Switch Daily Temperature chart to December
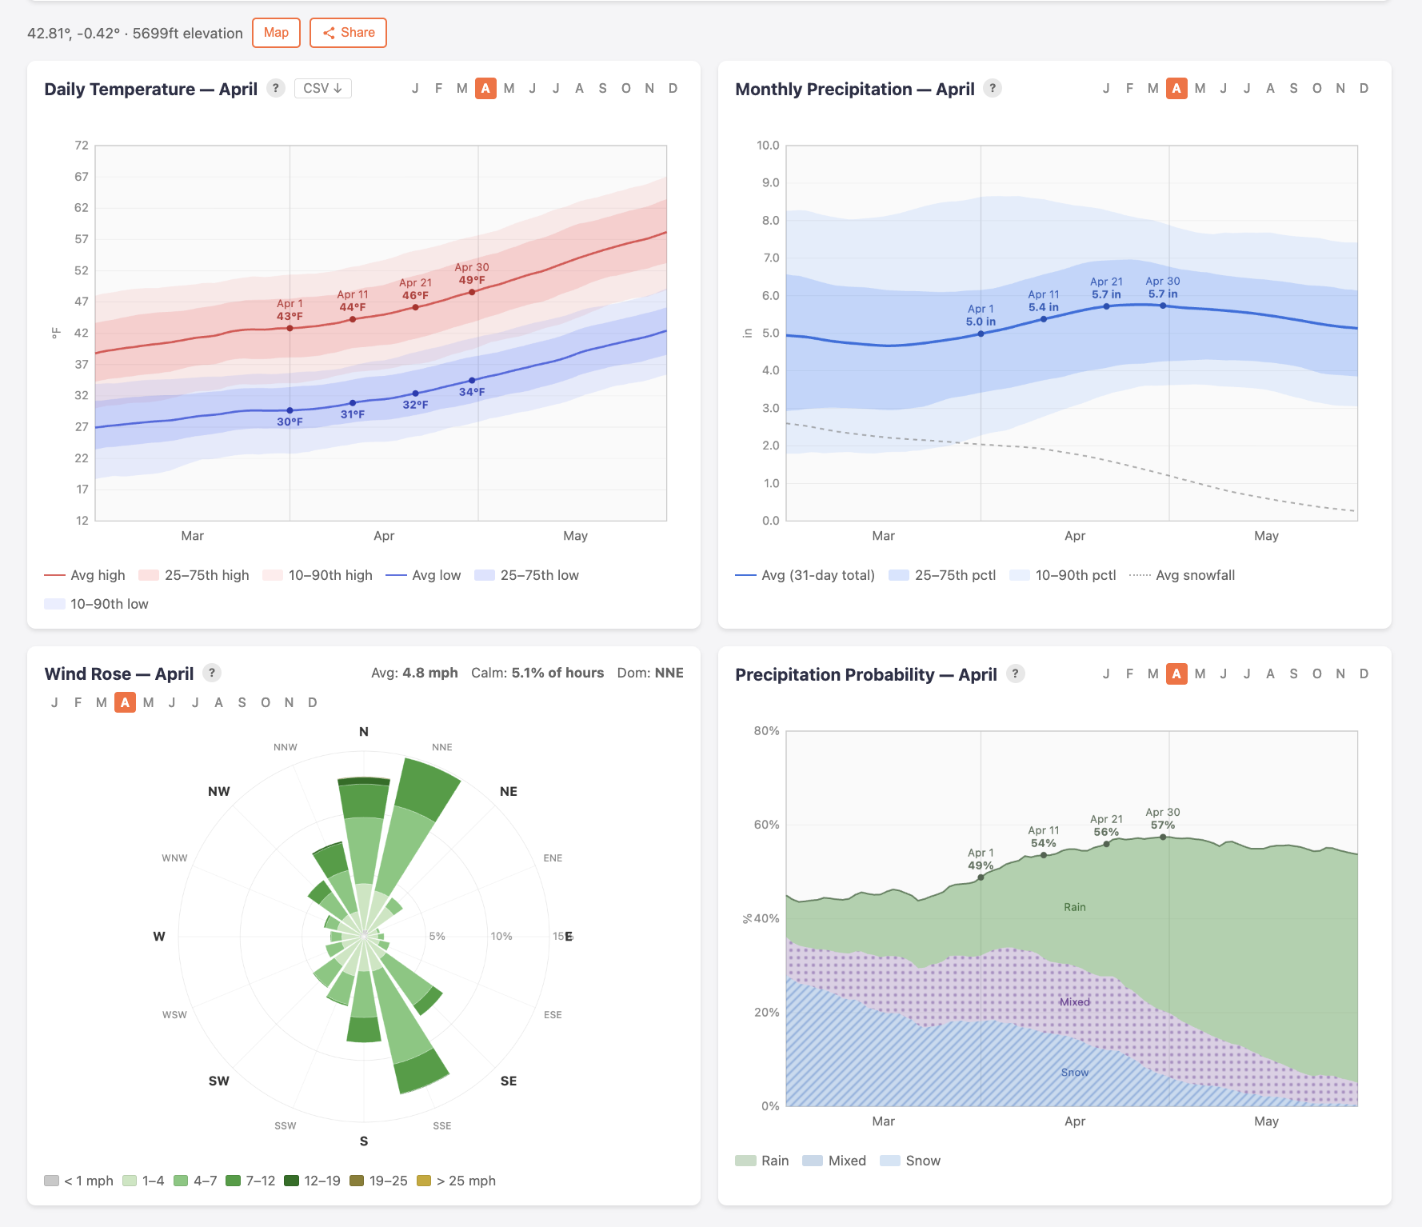The width and height of the screenshot is (1422, 1227). pyautogui.click(x=673, y=88)
